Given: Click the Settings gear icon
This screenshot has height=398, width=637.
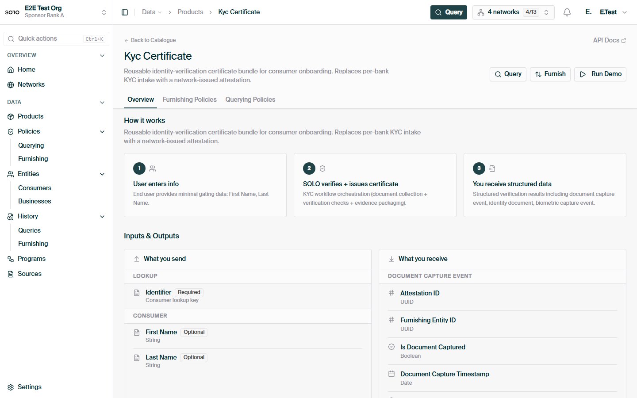Looking at the screenshot, I should click(11, 387).
